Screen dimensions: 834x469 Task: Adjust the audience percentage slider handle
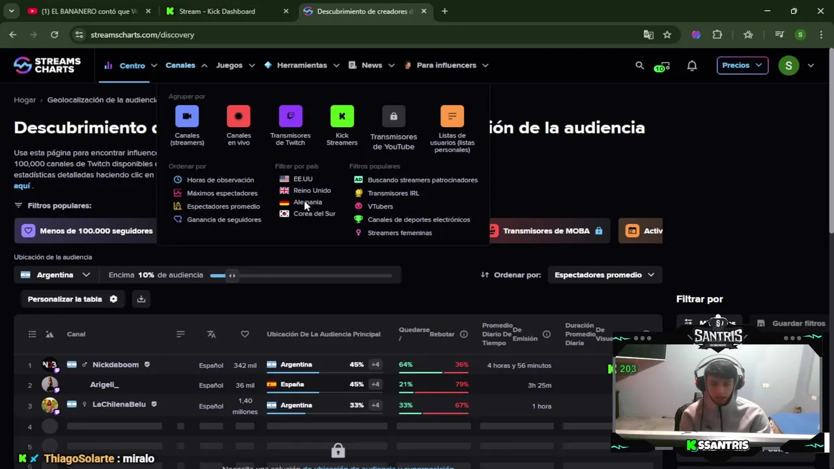(x=232, y=276)
